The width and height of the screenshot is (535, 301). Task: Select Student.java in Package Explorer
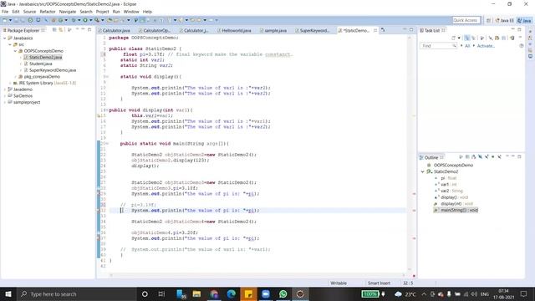tap(41, 64)
